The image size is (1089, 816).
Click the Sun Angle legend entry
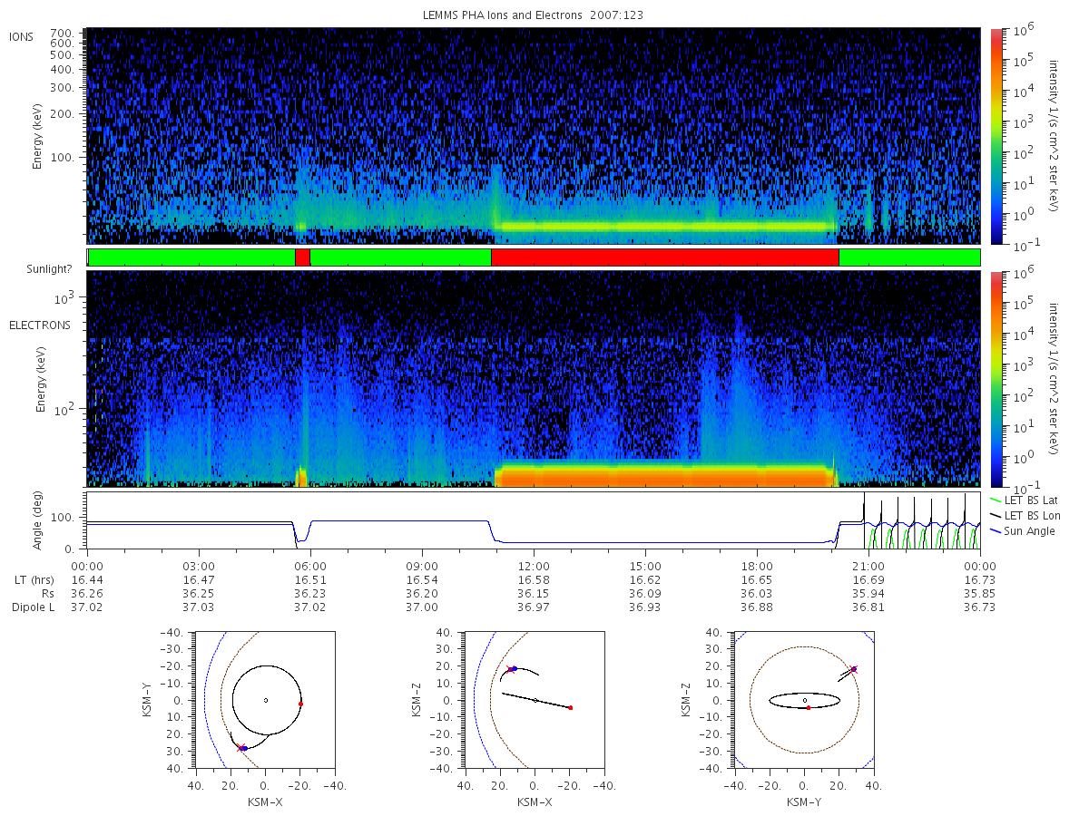(1023, 530)
